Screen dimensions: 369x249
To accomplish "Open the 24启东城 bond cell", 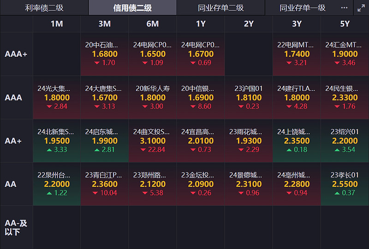I will tap(105, 141).
